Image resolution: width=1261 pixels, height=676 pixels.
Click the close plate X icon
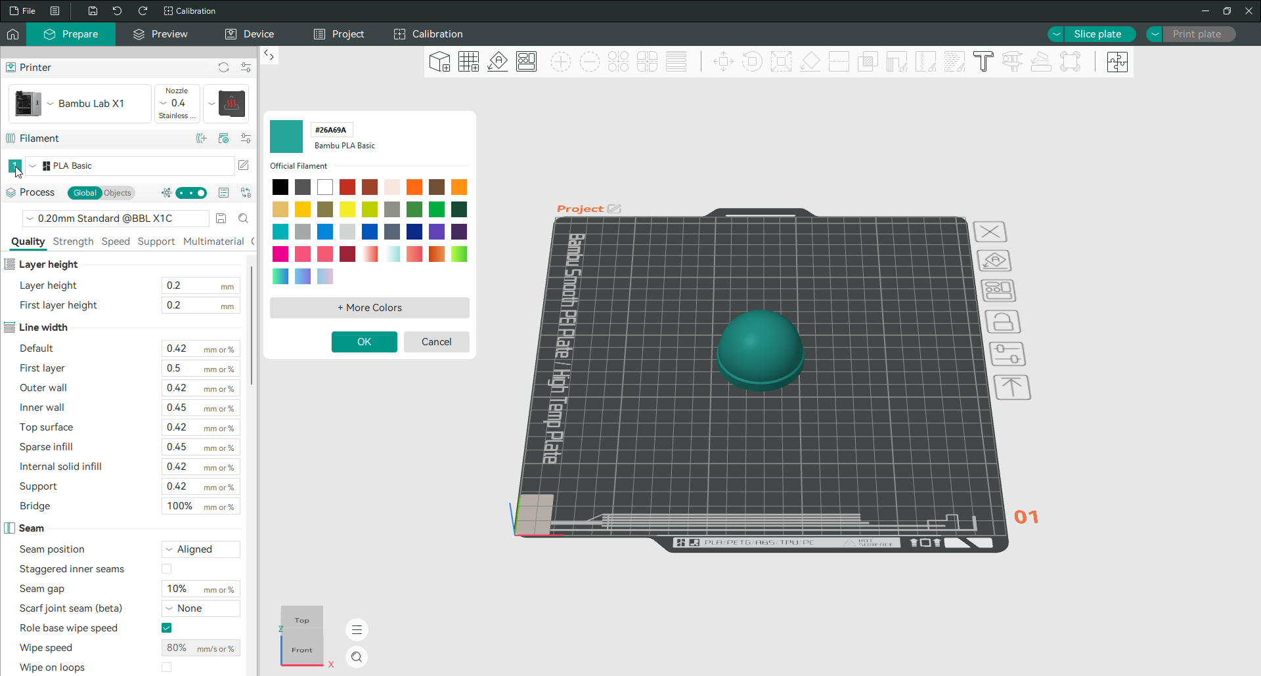(990, 232)
